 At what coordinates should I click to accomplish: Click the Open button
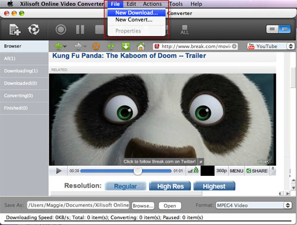170,205
